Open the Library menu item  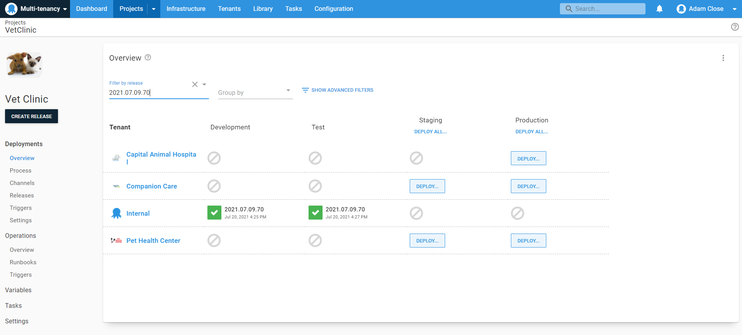click(263, 9)
